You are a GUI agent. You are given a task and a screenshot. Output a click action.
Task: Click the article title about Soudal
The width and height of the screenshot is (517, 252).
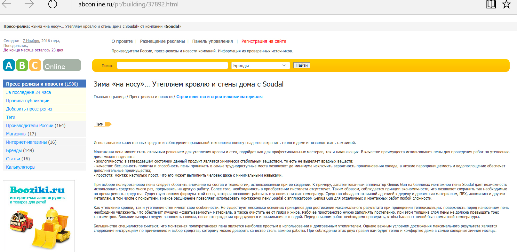pyautogui.click(x=188, y=84)
